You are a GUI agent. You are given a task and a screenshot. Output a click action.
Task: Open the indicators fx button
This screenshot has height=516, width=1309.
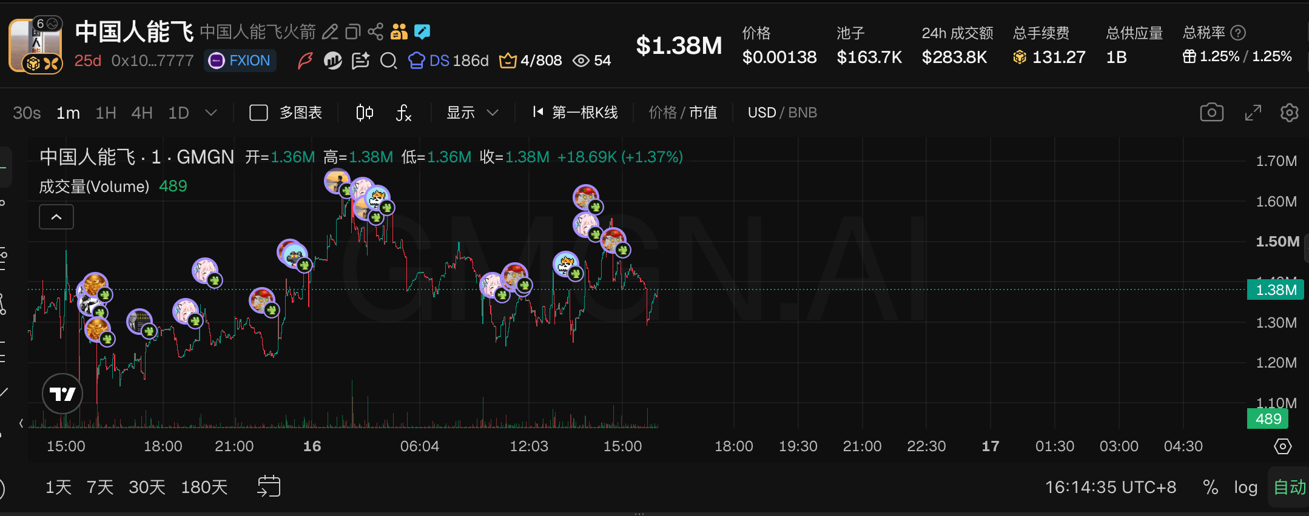click(x=403, y=113)
